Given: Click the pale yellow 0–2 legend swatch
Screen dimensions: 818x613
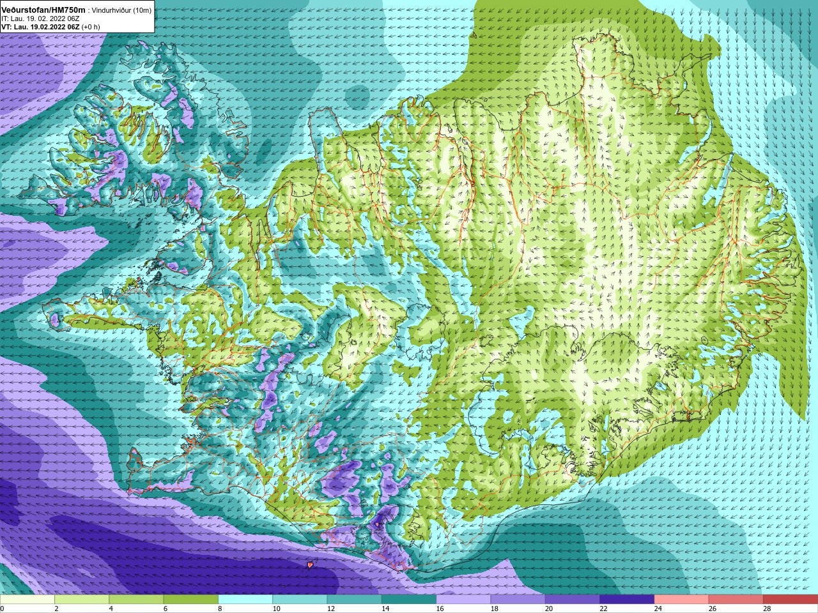Looking at the screenshot, I should pos(27,600).
